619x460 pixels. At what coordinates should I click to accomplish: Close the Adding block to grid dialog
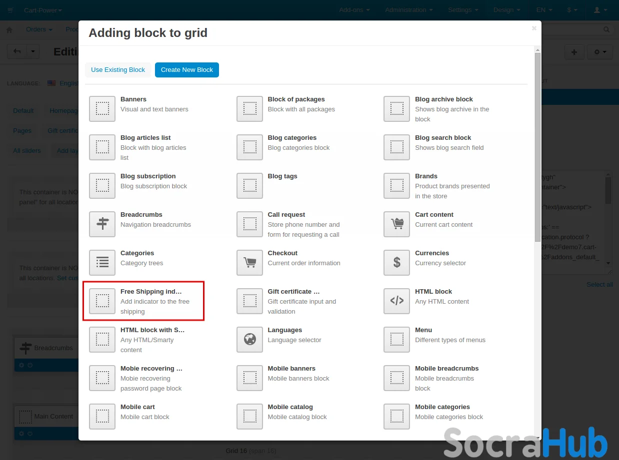tap(534, 28)
